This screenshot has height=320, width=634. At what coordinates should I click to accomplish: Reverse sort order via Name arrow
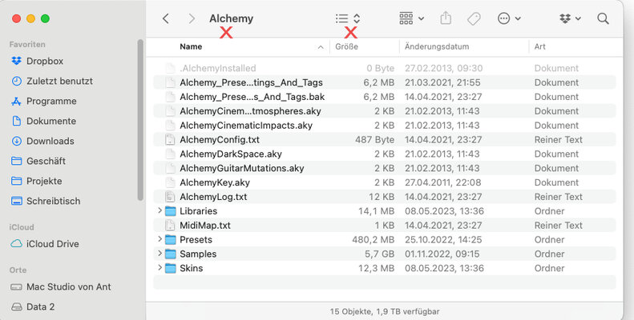point(321,47)
